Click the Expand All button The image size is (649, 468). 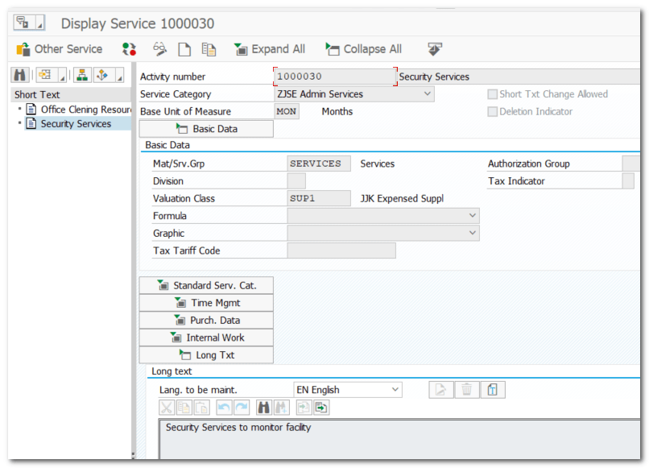(x=270, y=49)
